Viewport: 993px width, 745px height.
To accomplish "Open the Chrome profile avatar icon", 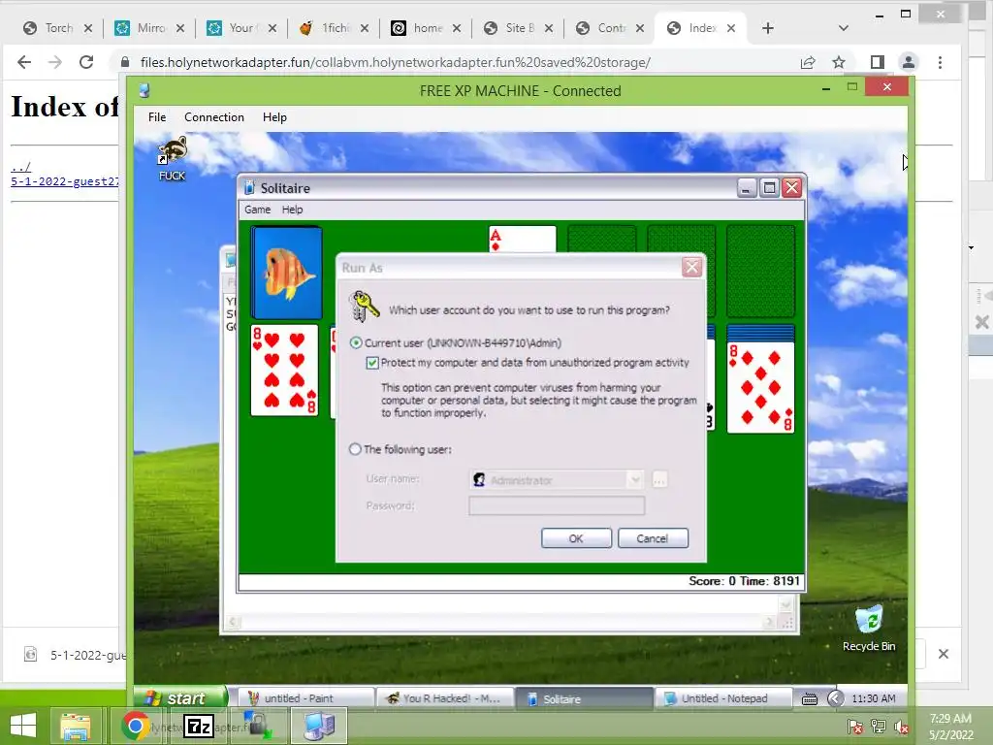I will [908, 62].
